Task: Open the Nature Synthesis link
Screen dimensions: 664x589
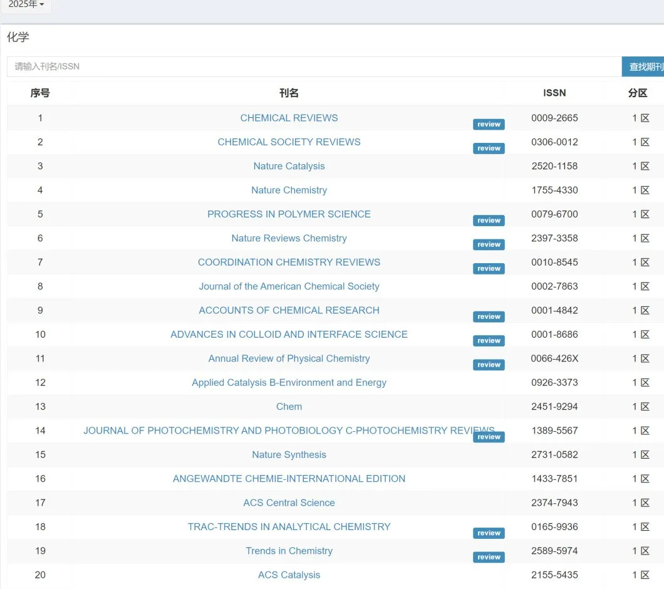Action: [289, 455]
